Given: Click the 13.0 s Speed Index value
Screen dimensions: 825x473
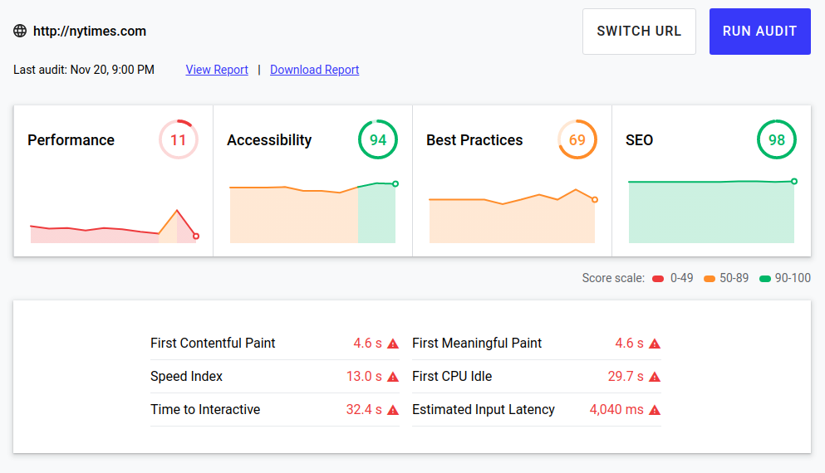Looking at the screenshot, I should (x=364, y=376).
